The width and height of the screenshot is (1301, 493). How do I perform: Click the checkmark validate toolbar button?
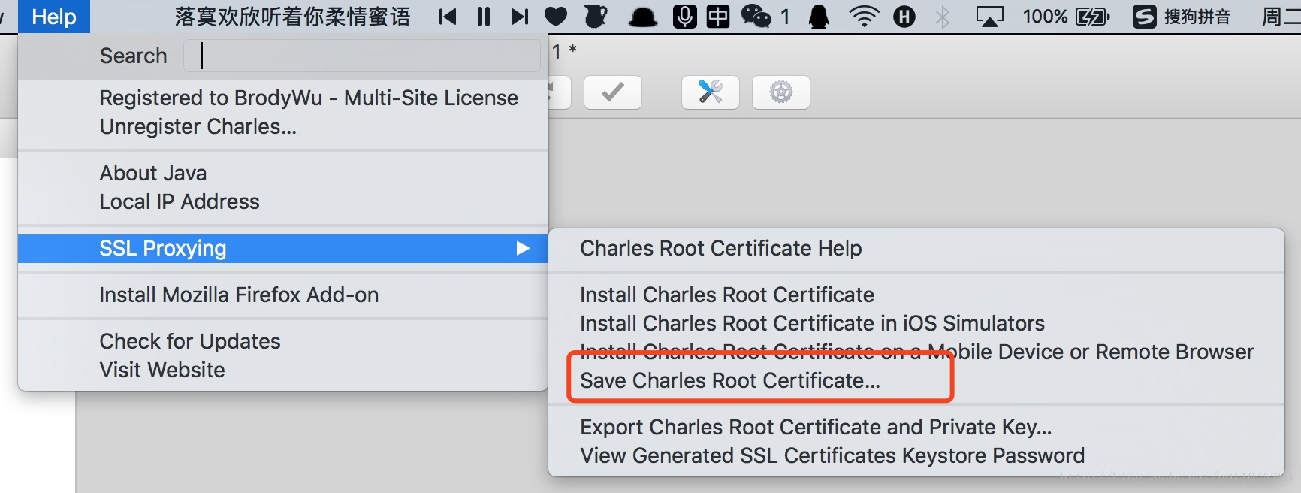coord(613,92)
